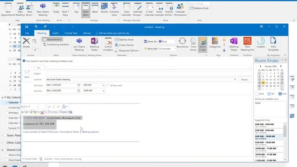This screenshot has width=297, height=167.
Task: Expand Response Options menu
Action: [128, 51]
